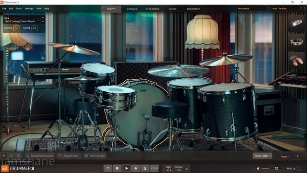The width and height of the screenshot is (307, 173).
Task: Switch to the Drums tab
Action: [111, 9]
